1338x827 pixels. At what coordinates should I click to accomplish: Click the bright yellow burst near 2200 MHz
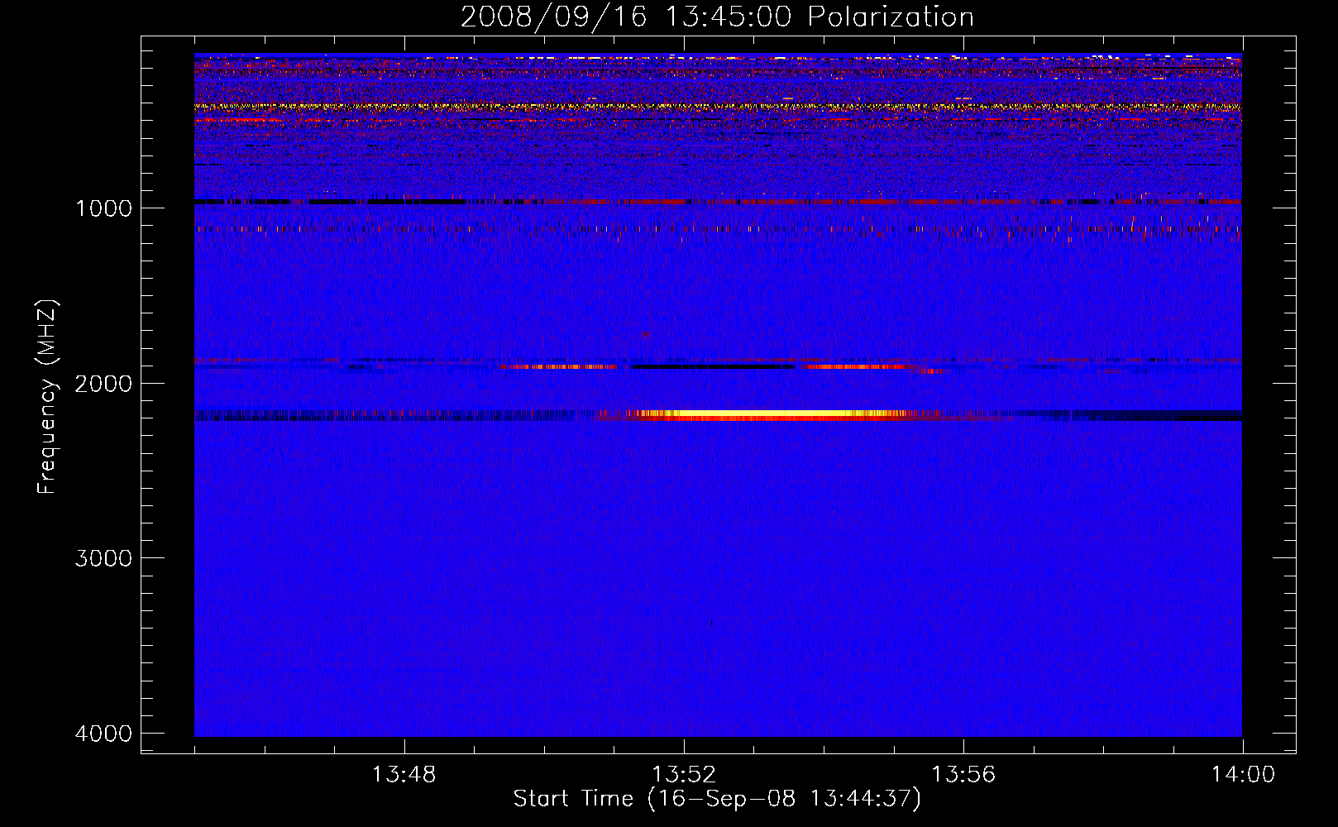click(x=769, y=415)
